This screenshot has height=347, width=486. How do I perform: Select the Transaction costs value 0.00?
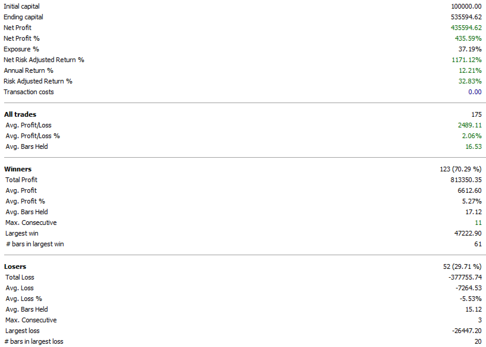475,92
